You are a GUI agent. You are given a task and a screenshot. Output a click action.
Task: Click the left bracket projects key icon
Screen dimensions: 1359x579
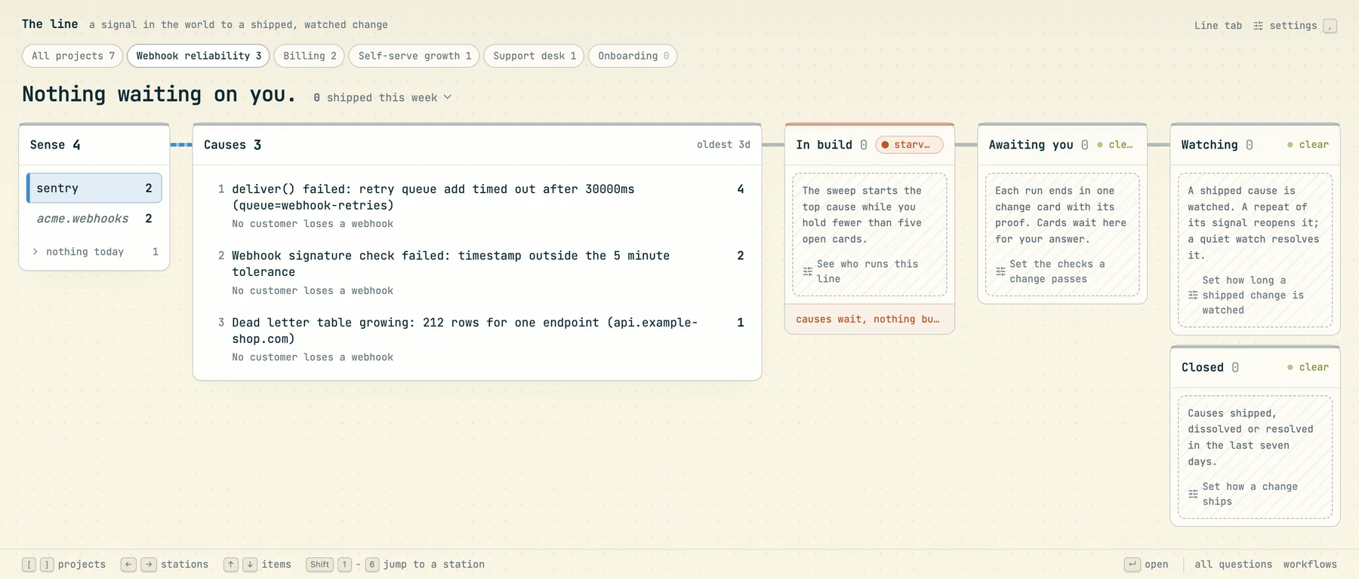[29, 565]
